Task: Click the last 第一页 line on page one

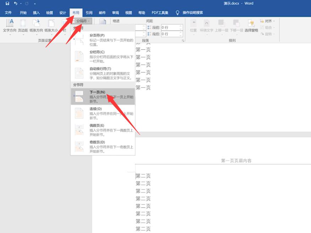Action: coord(143,87)
